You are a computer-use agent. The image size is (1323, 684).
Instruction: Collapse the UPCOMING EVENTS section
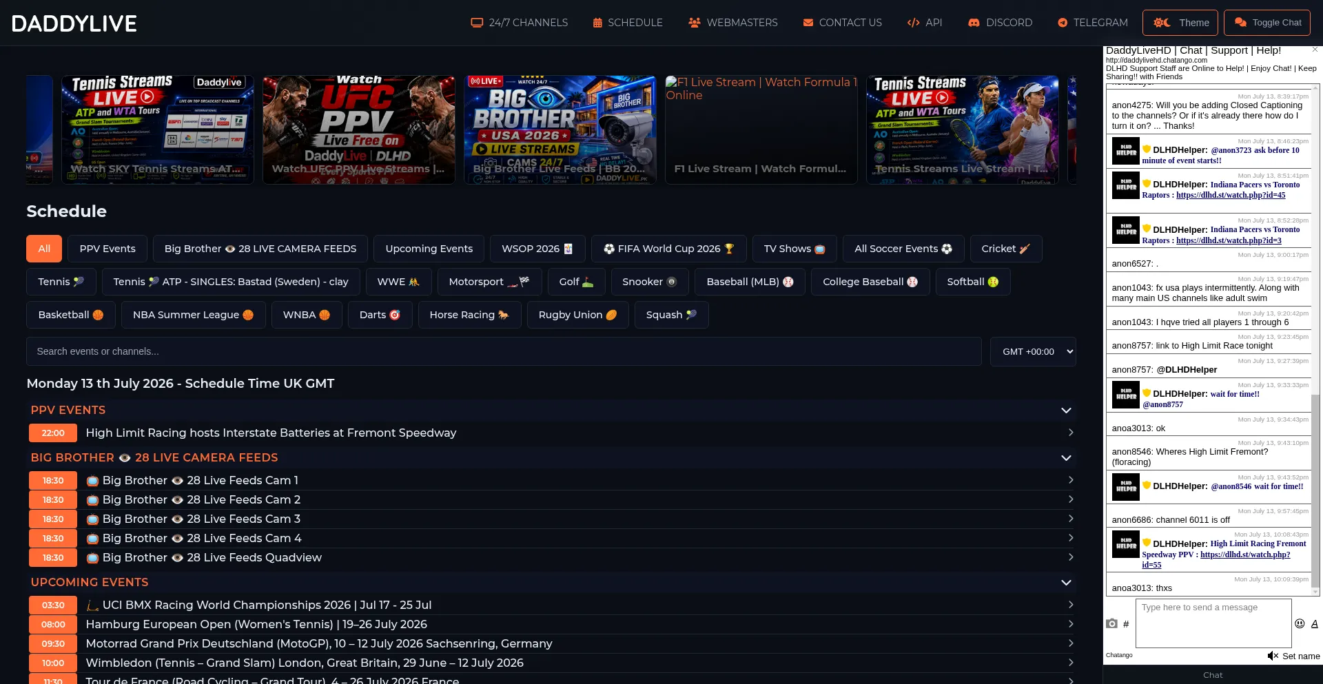(1066, 582)
